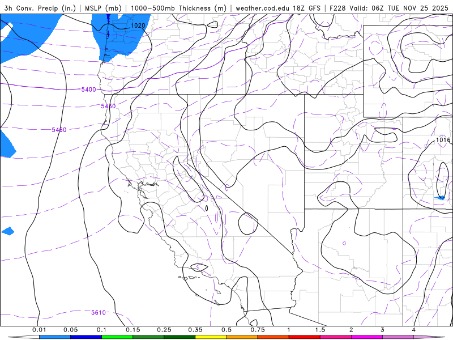Pick the yellow 0.35–0.5 legend swatch
The image size is (453, 340).
pyautogui.click(x=211, y=337)
